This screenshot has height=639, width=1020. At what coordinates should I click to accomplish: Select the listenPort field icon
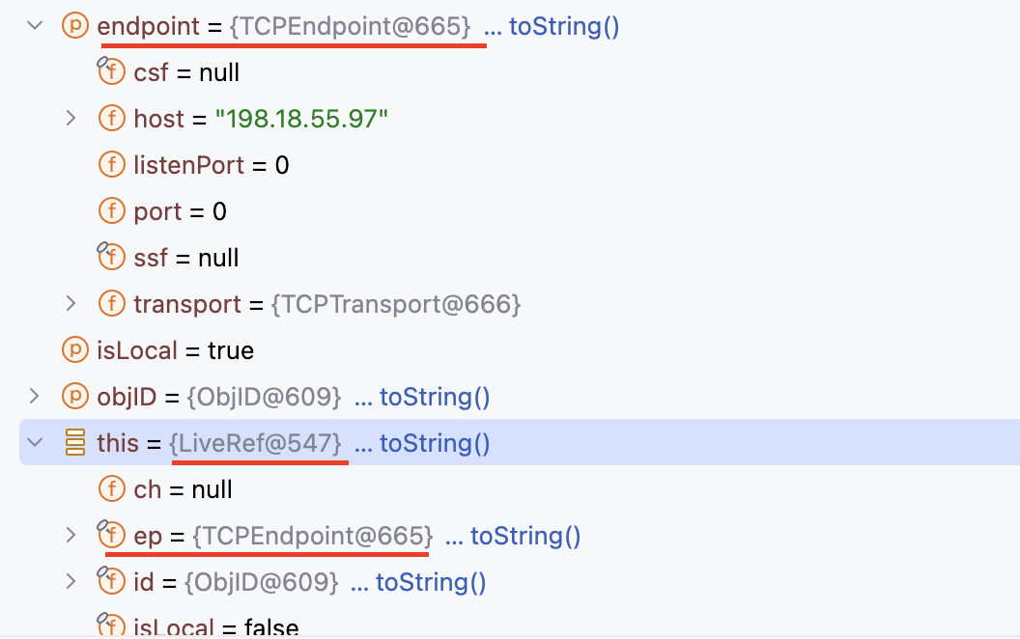112,164
